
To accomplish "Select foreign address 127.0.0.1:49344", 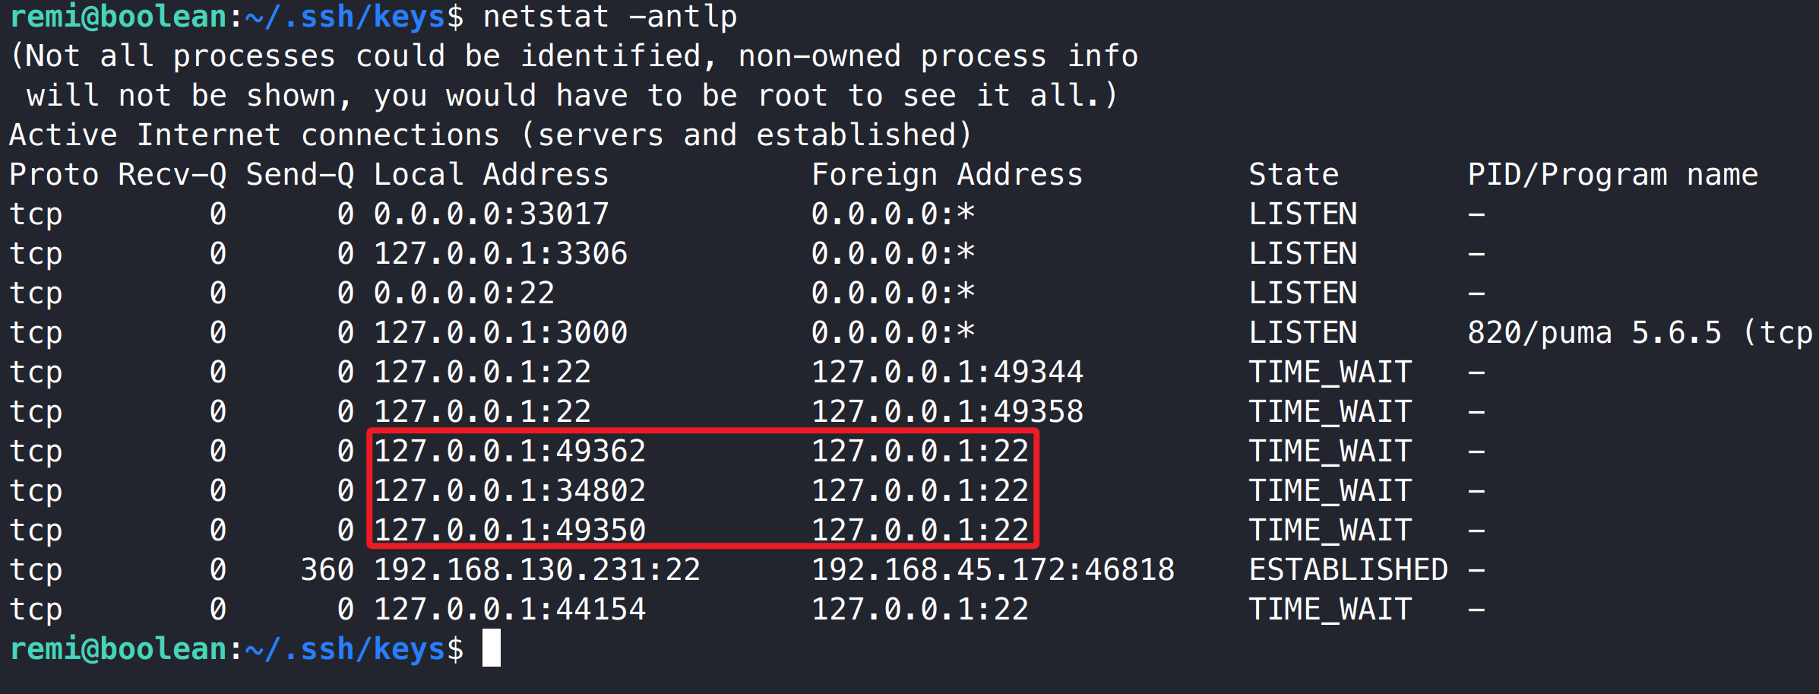I will 947,372.
